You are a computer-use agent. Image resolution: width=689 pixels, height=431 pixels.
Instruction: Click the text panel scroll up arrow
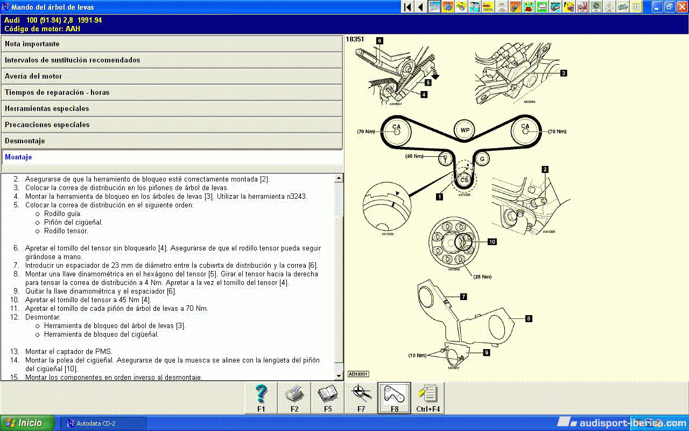339,178
